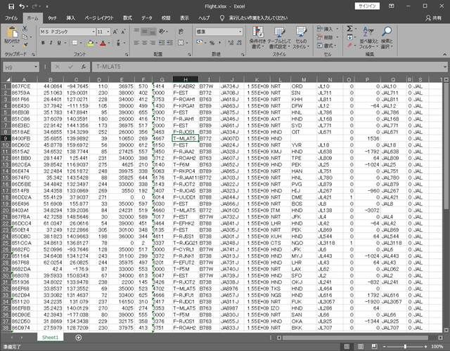Click the Sign in (サインイン) button
Viewport: 450px width, 351px height.
(x=367, y=6)
